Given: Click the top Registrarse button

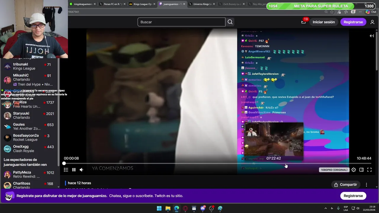Looking at the screenshot, I should click(353, 22).
